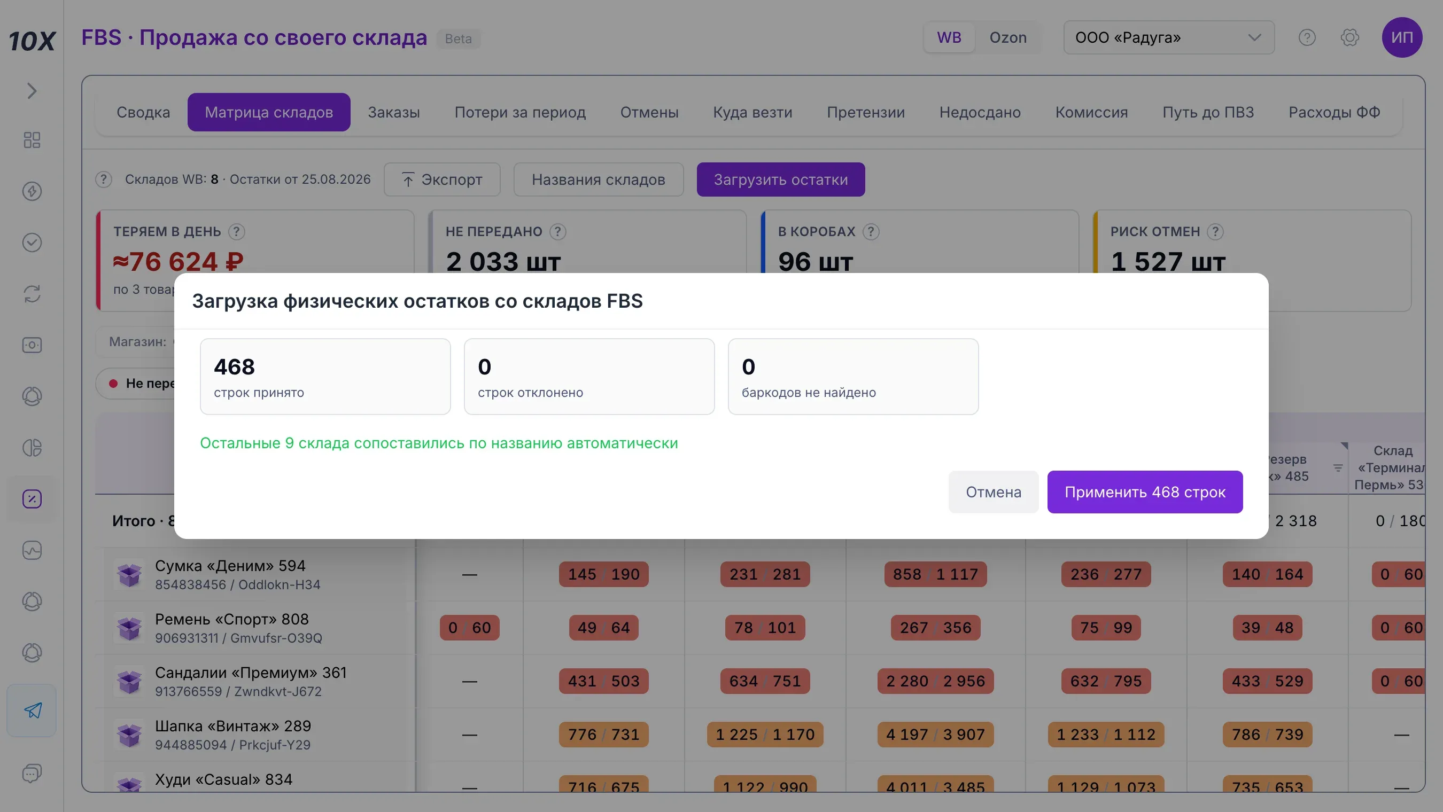The width and height of the screenshot is (1443, 812).
Task: Apply with Применить 468 строк button
Action: [x=1145, y=491]
